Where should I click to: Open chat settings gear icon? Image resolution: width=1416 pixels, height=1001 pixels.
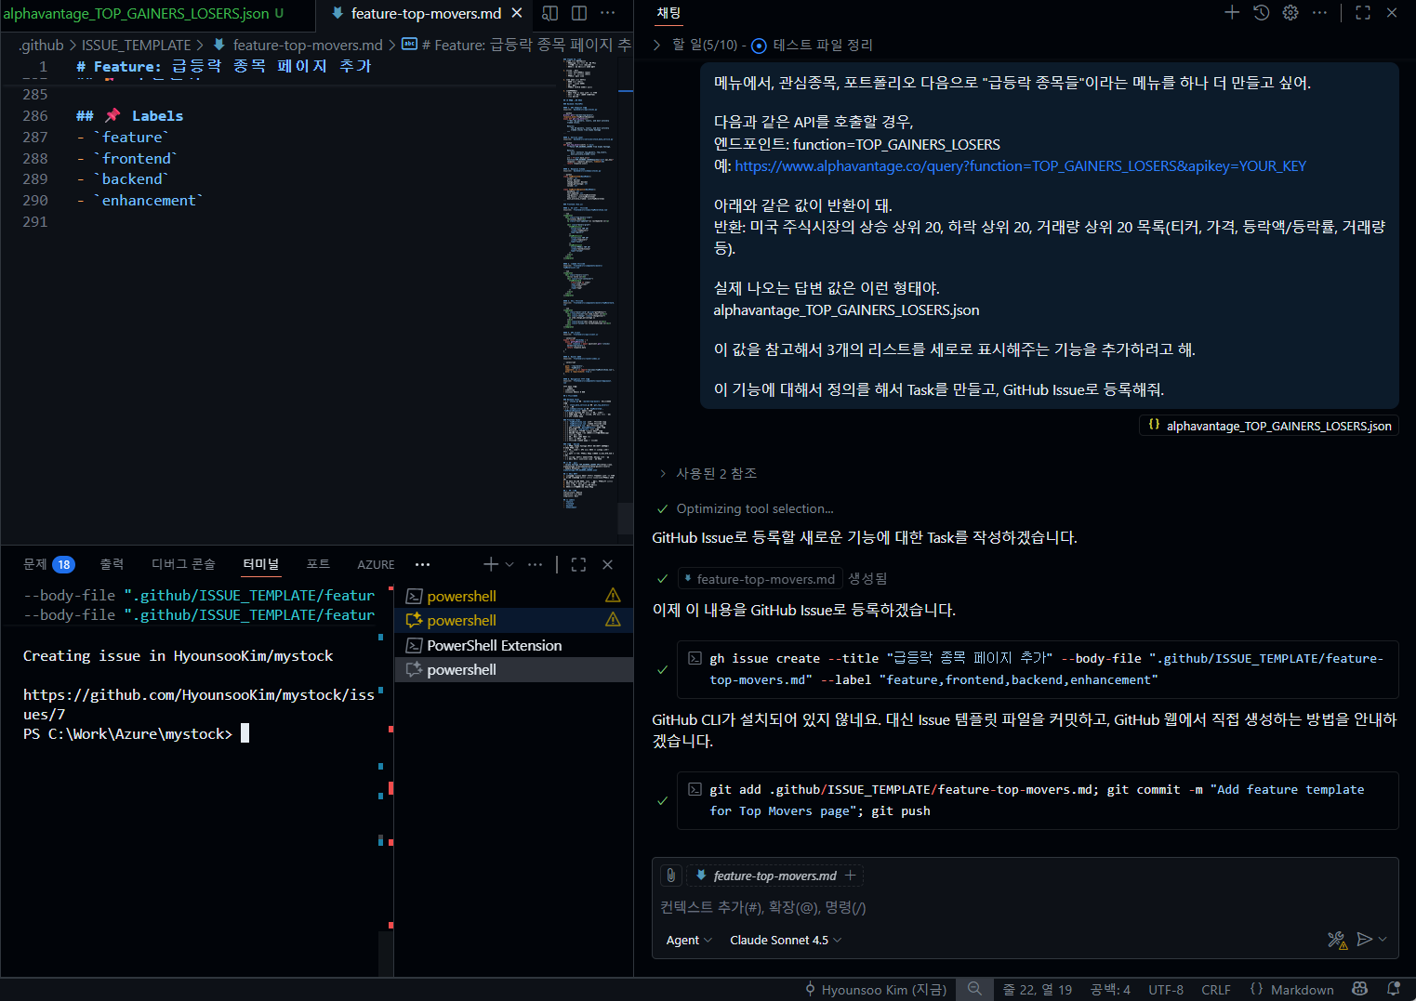coord(1290,13)
